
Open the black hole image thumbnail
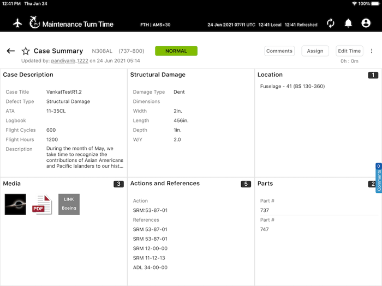tap(15, 204)
